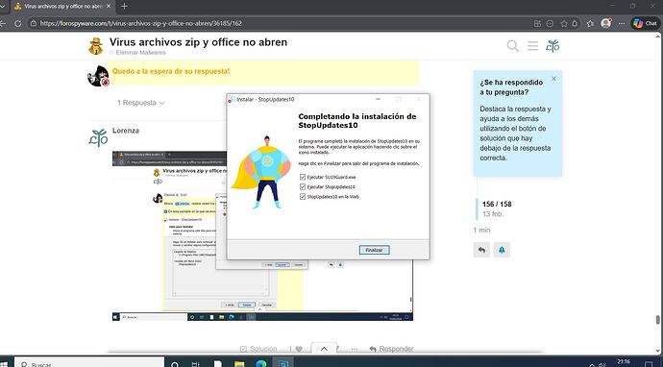The image size is (663, 367).
Task: Click the topic title Virus archivos zip y office
Action: click(x=198, y=42)
